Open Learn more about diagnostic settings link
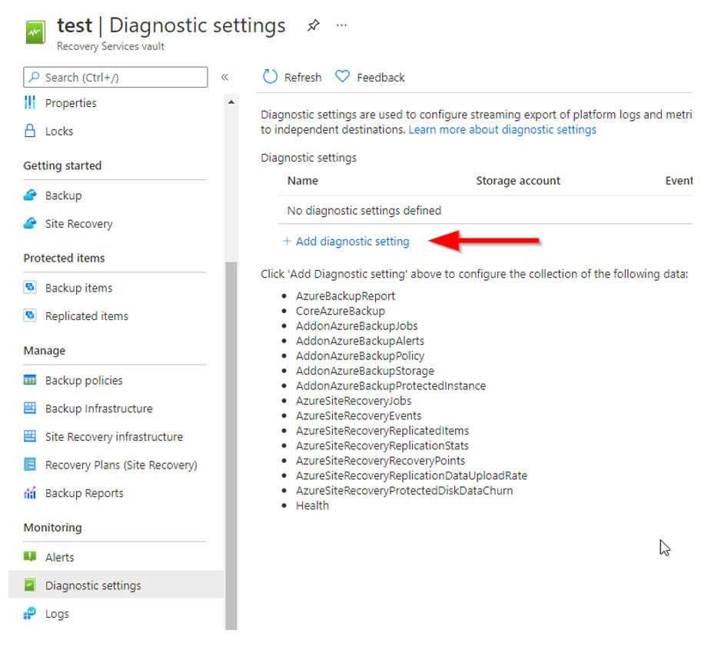The height and width of the screenshot is (647, 711). coord(503,130)
